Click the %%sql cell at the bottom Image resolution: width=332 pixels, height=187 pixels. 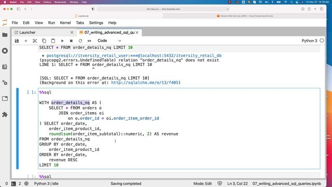pyautogui.click(x=179, y=176)
